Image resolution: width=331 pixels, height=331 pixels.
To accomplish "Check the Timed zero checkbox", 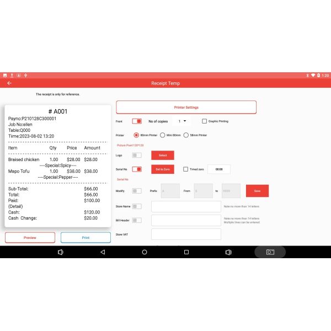I will [x=185, y=169].
